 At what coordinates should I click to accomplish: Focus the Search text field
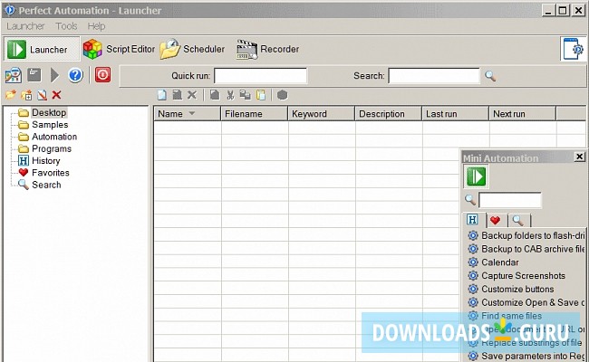434,76
